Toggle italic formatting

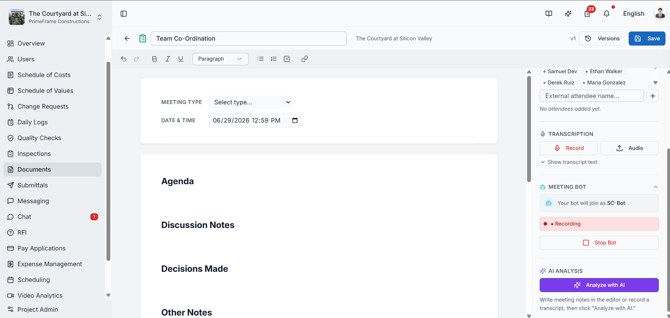(168, 59)
